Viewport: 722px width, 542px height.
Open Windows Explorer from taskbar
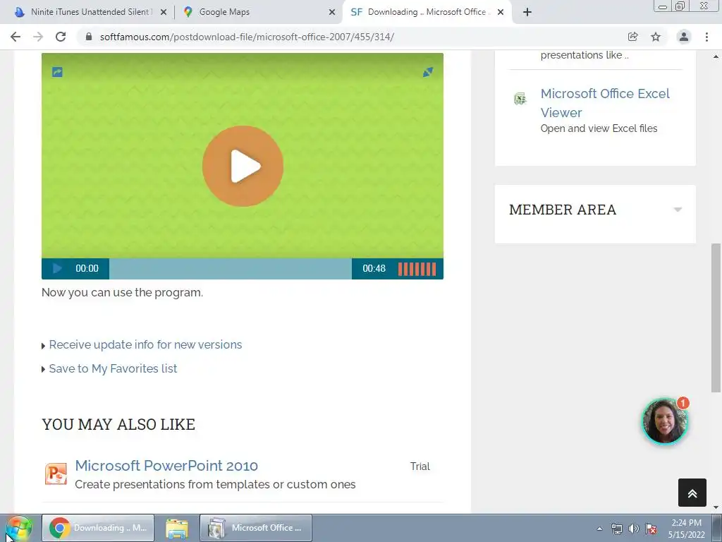[177, 528]
